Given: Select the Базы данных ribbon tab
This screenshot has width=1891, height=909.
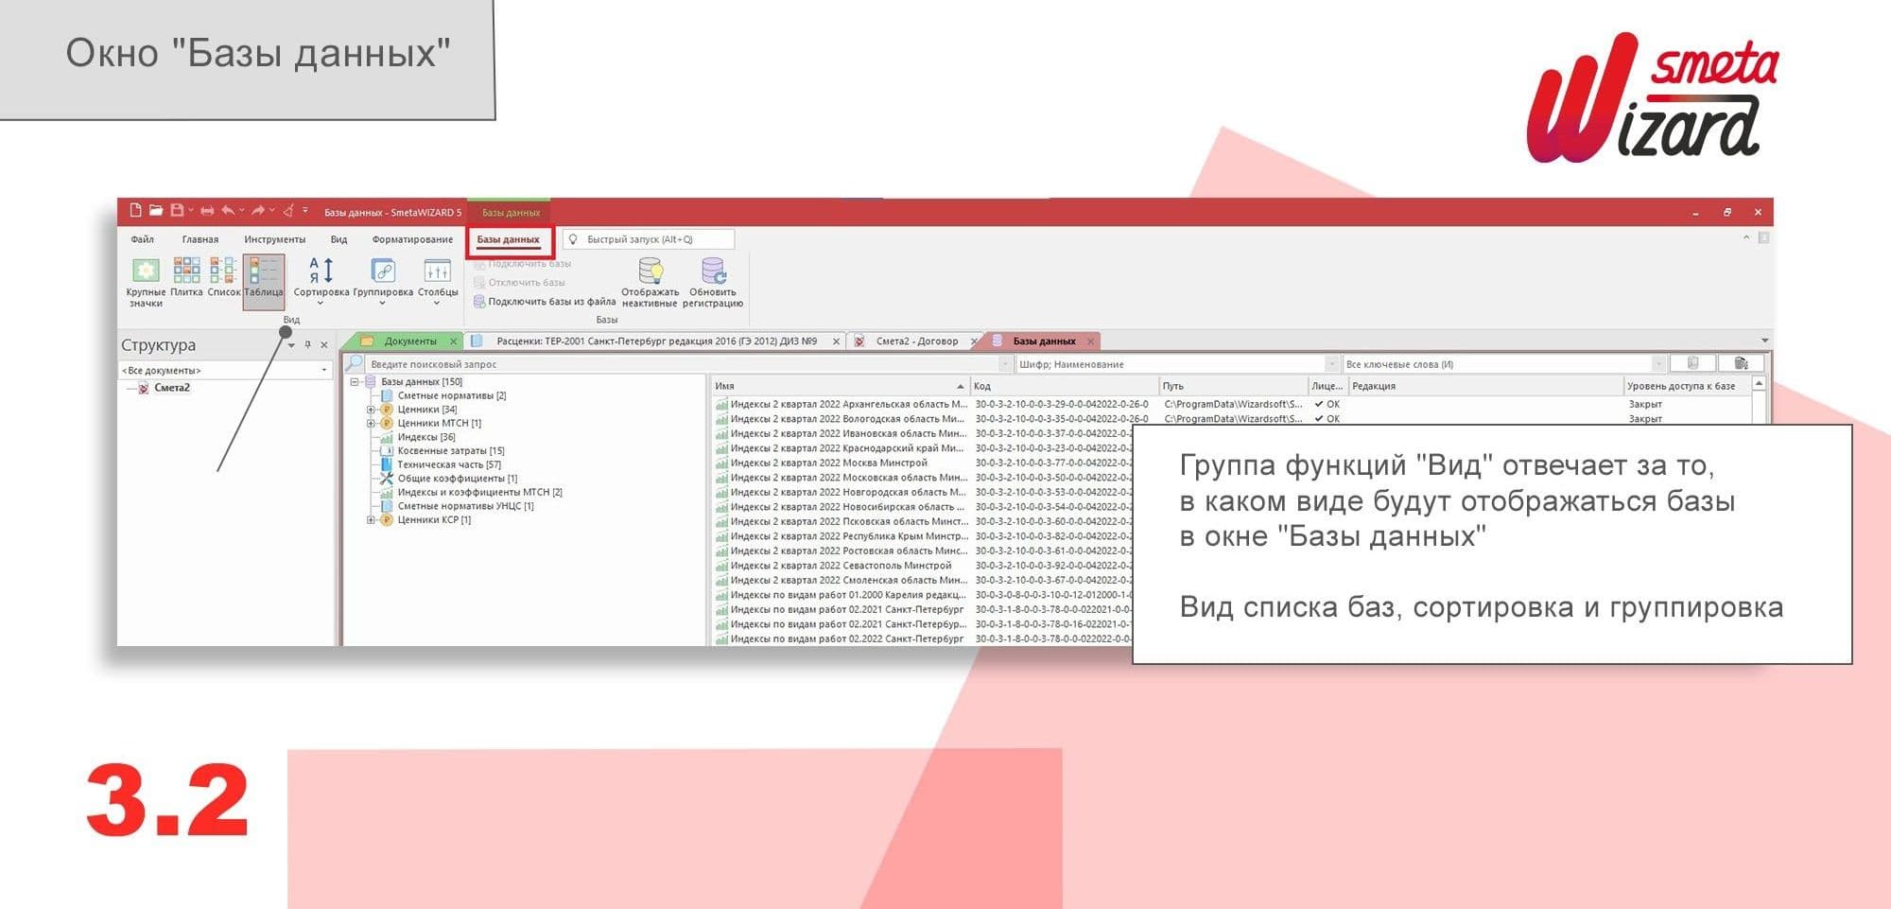Looking at the screenshot, I should (x=509, y=240).
